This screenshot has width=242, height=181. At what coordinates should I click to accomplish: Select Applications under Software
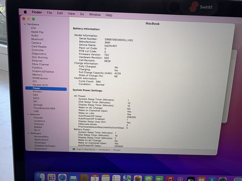point(41,140)
